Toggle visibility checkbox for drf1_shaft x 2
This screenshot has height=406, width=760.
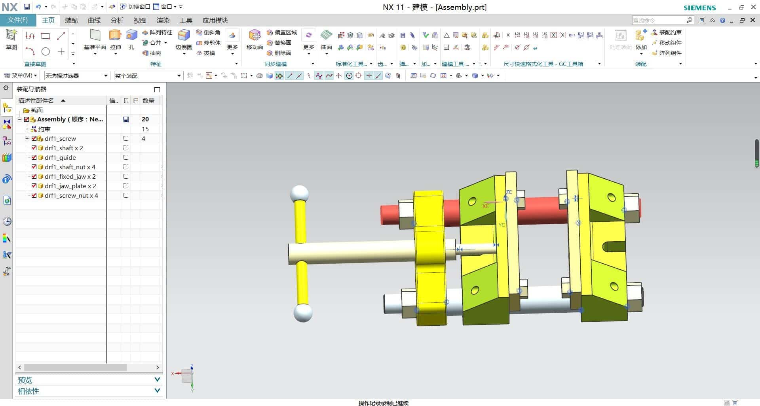(x=34, y=148)
